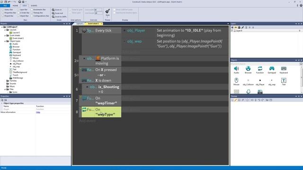Collapse the C2AProject root node
Image resolution: width=303 pixels, height=170 pixels.
pos(2,27)
